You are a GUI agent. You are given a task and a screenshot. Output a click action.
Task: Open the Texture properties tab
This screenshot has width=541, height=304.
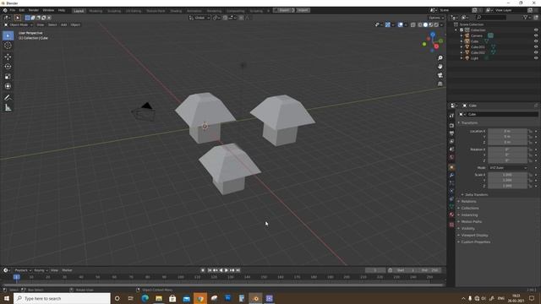(x=451, y=225)
